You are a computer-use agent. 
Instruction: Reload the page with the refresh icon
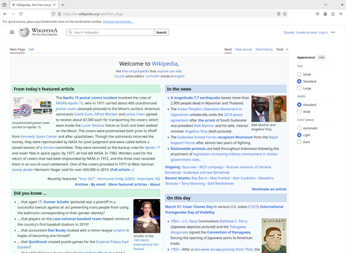tap(21, 14)
